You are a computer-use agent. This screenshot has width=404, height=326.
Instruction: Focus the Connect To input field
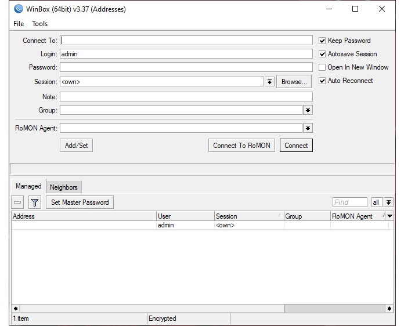186,41
